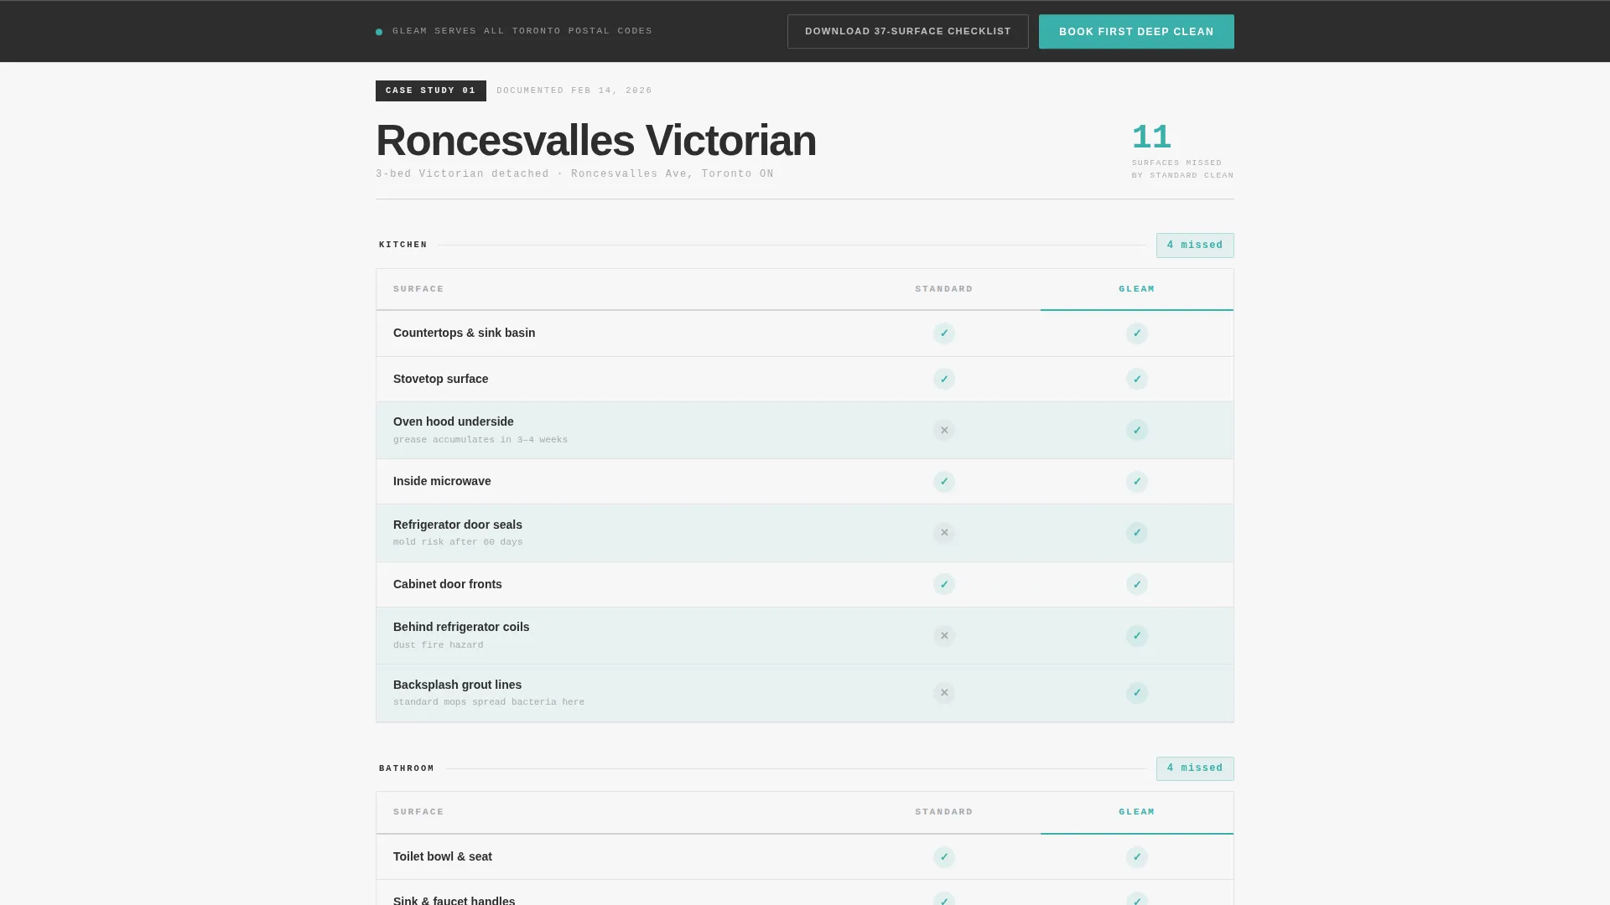Click Gleam checkmark for Behind refrigerator coils
This screenshot has width=1610, height=905.
coord(1137,636)
